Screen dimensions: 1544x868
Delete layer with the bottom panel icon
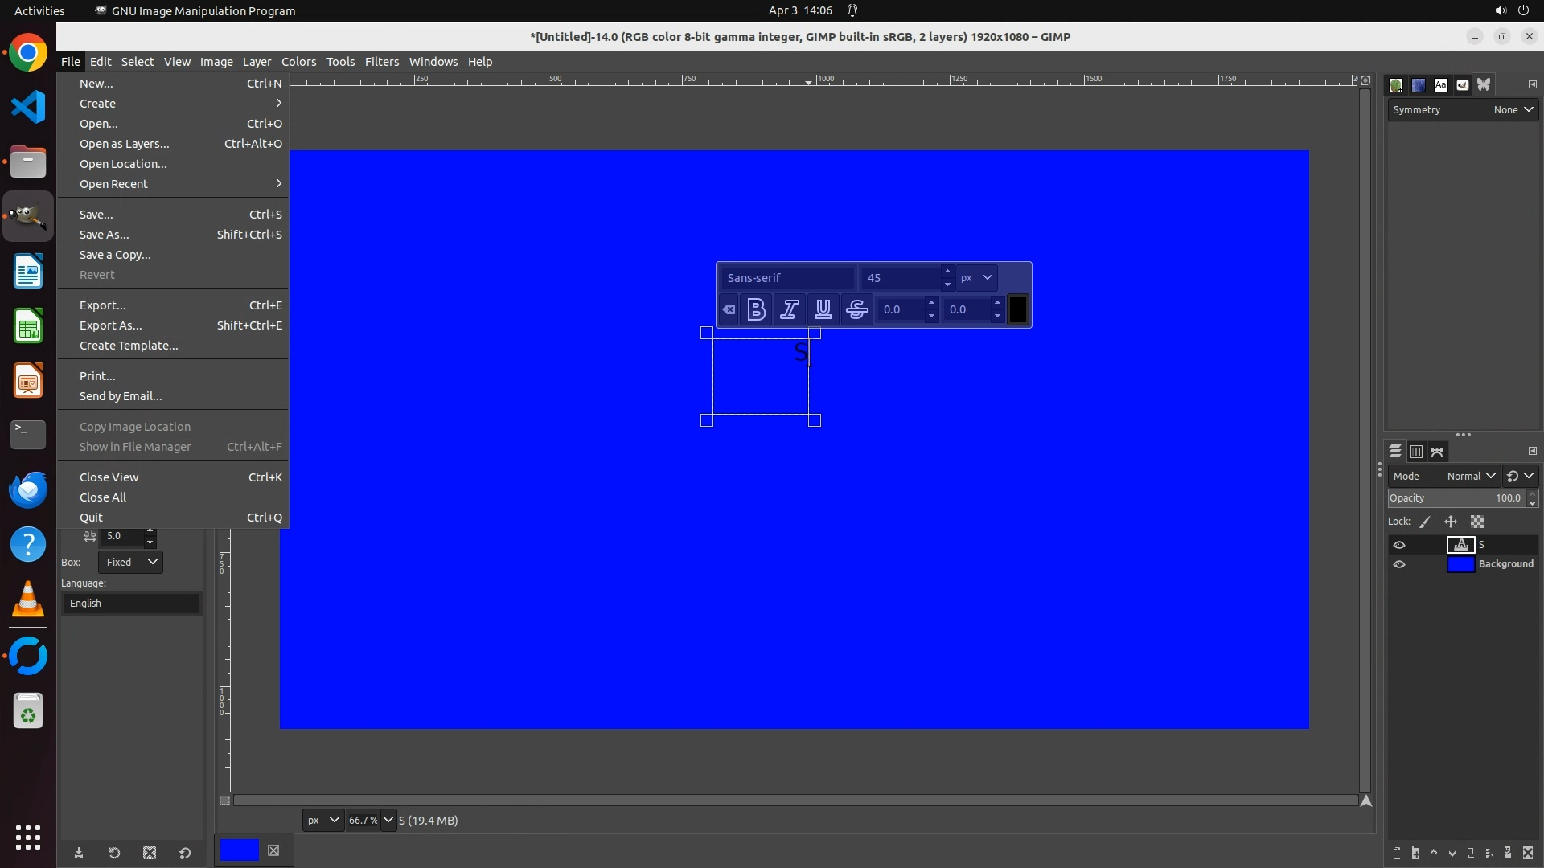click(x=1528, y=853)
